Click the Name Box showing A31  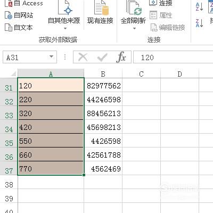coord(30,57)
